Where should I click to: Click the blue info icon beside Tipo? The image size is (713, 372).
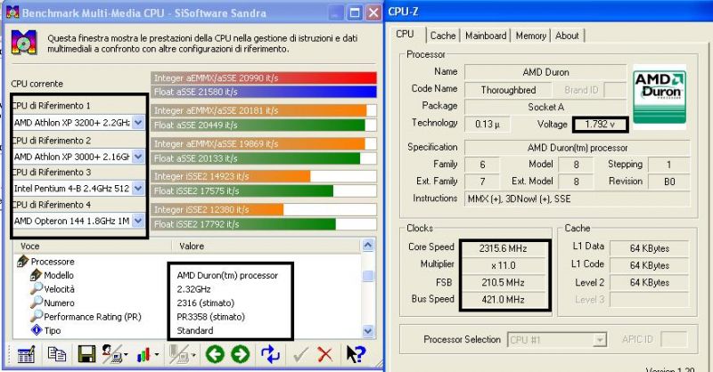(x=37, y=330)
